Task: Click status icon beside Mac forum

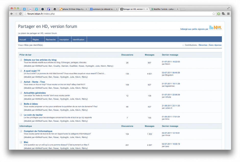Action: pyautogui.click(x=21, y=142)
